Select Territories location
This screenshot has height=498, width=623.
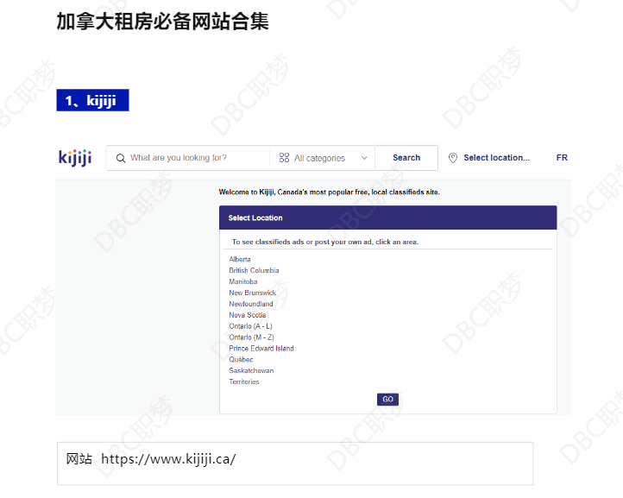tap(244, 381)
